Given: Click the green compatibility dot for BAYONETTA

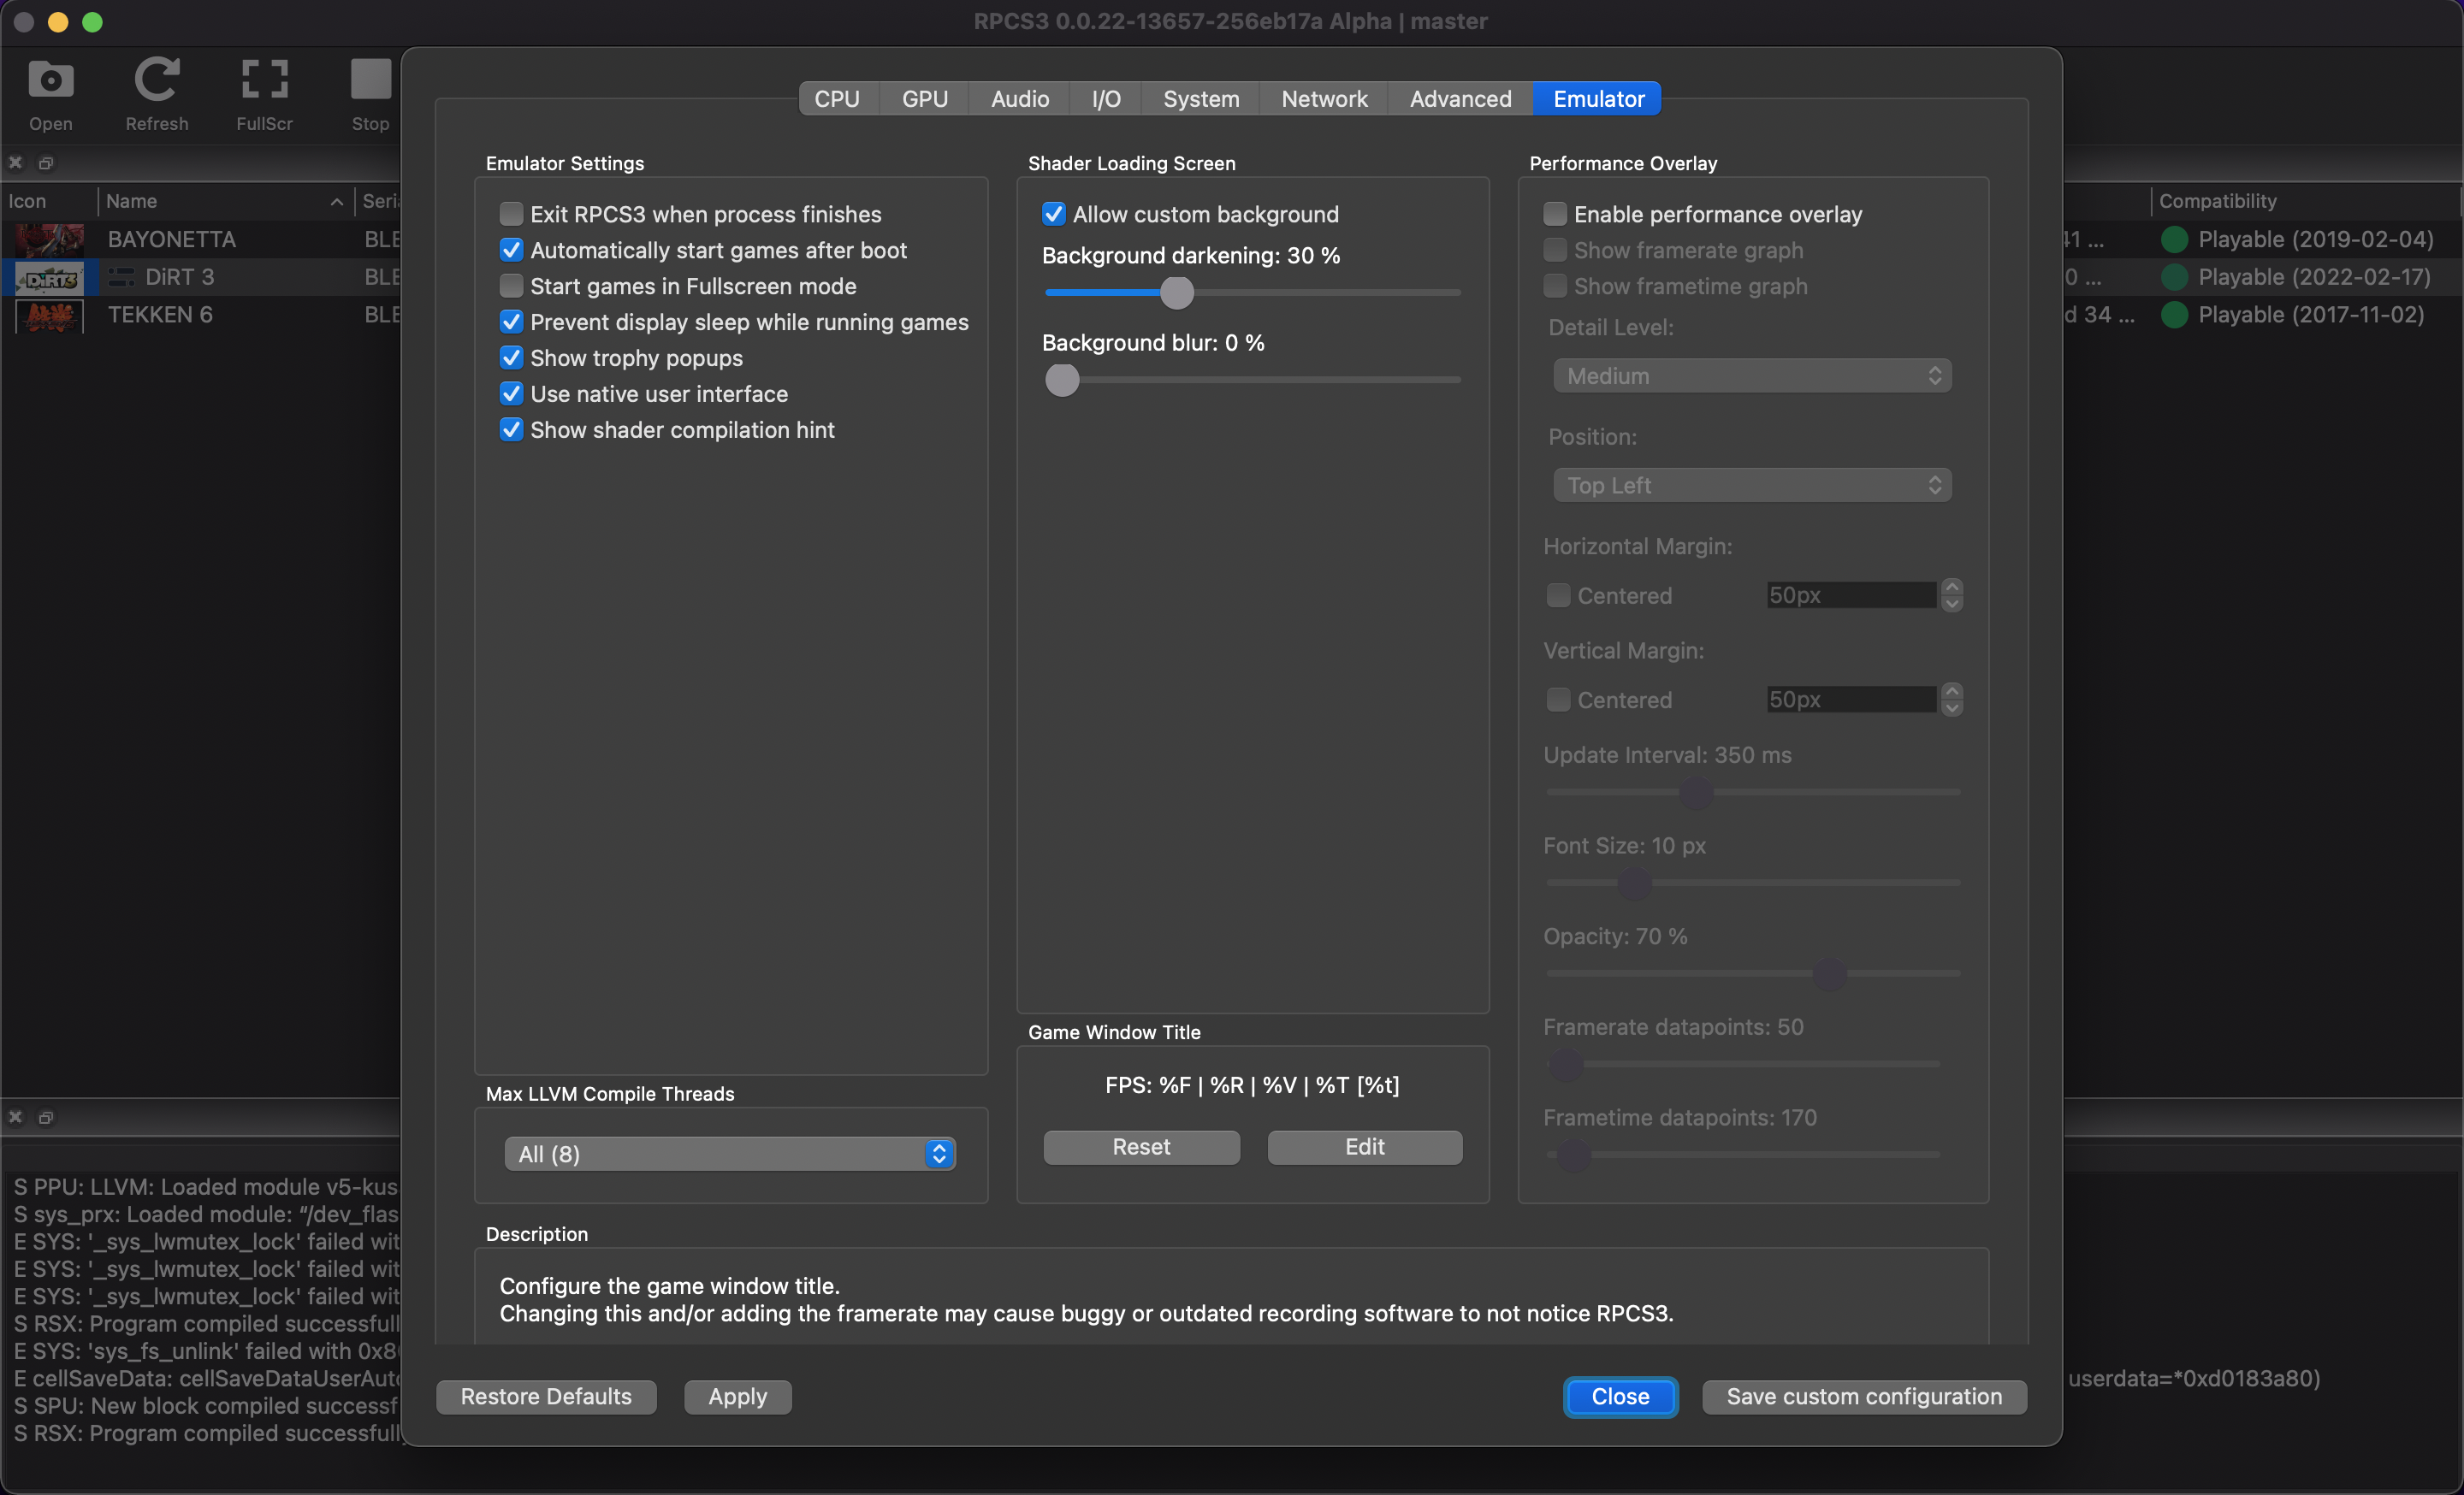Looking at the screenshot, I should coord(2174,239).
